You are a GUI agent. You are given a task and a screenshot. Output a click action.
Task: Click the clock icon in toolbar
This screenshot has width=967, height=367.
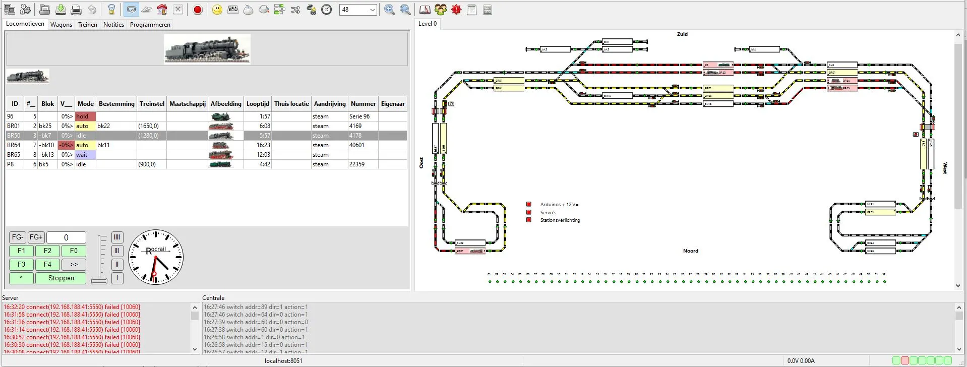pyautogui.click(x=327, y=10)
